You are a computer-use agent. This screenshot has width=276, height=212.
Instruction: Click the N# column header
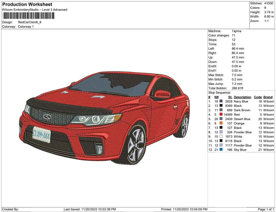216,97
